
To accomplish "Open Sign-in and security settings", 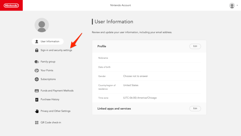I will click(x=56, y=50).
